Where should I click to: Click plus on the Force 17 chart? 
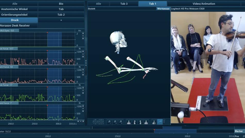[x=83, y=88]
